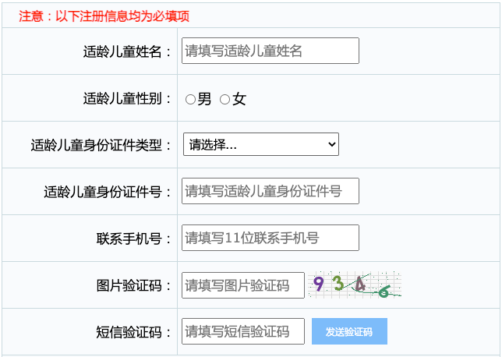
Task: Click the red 注意 required-fields notice text
Action: click(x=104, y=16)
